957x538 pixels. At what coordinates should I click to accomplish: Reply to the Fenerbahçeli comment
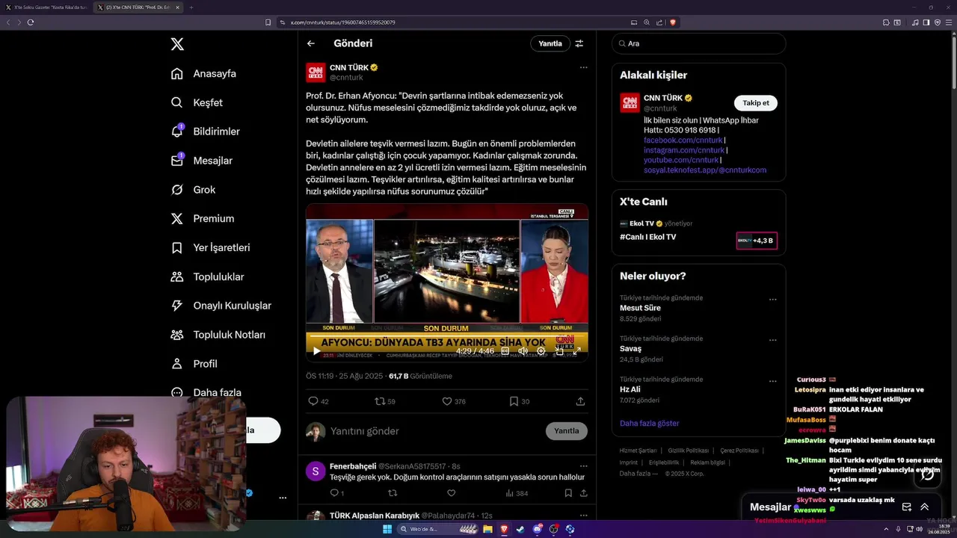pos(336,493)
